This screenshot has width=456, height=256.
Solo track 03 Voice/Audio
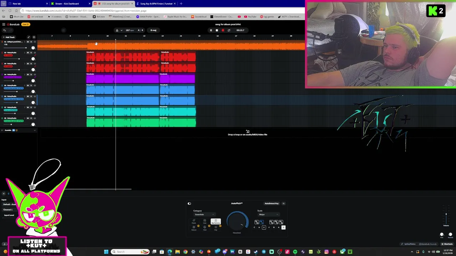click(x=31, y=64)
